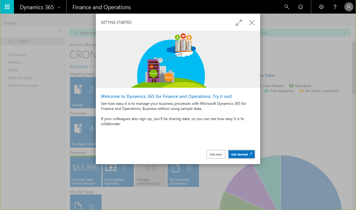Open the user account avatar

coord(349,7)
